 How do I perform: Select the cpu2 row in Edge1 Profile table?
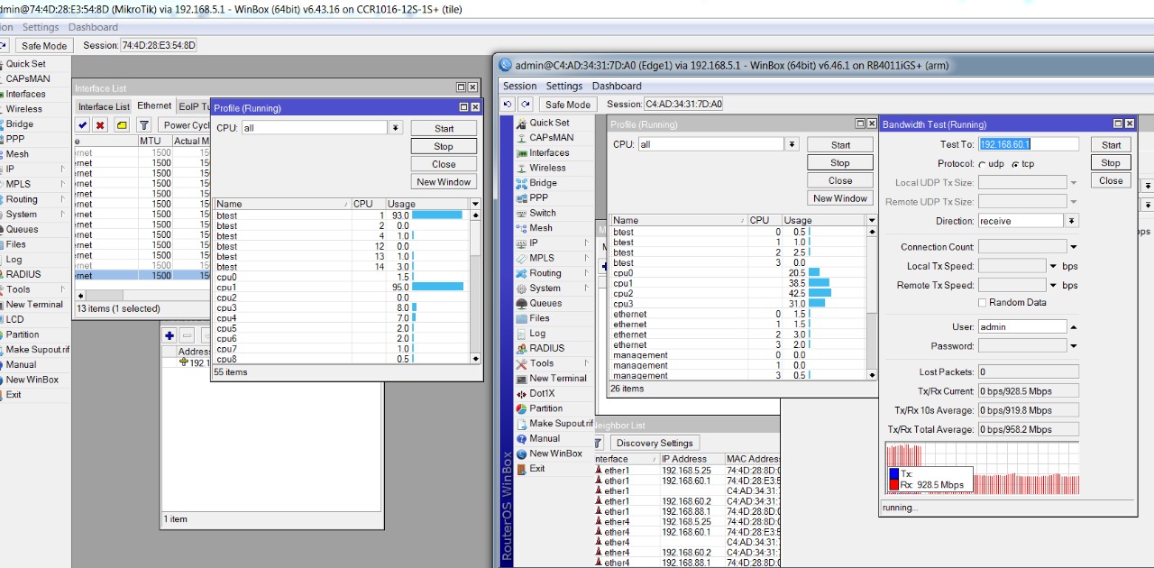point(737,294)
